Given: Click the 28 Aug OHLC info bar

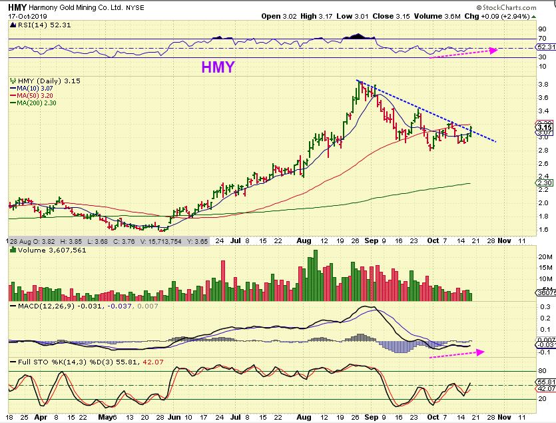Looking at the screenshot, I should pyautogui.click(x=108, y=241).
